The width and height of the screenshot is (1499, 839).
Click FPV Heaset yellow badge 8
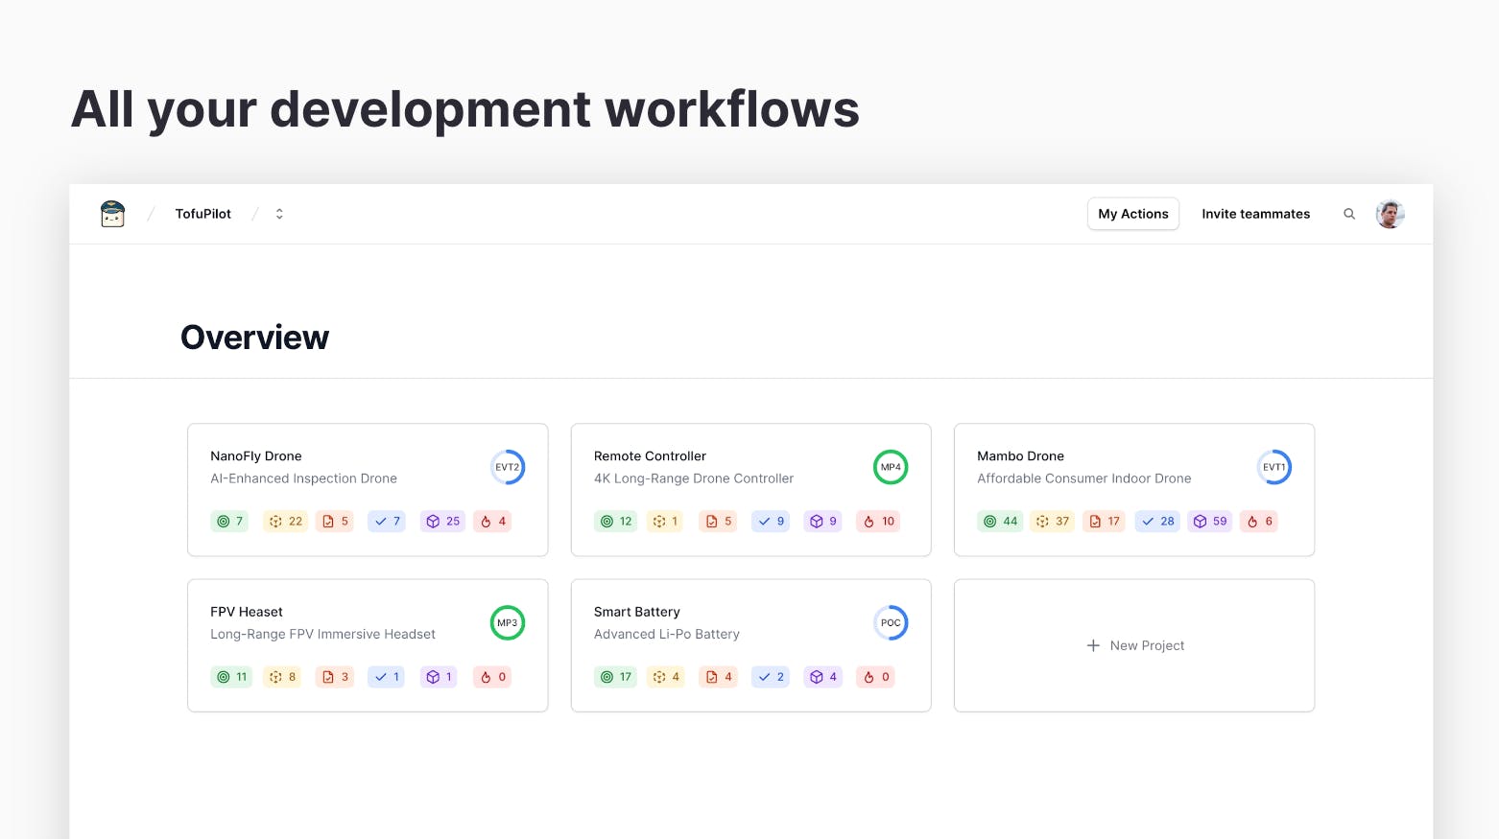pos(282,677)
